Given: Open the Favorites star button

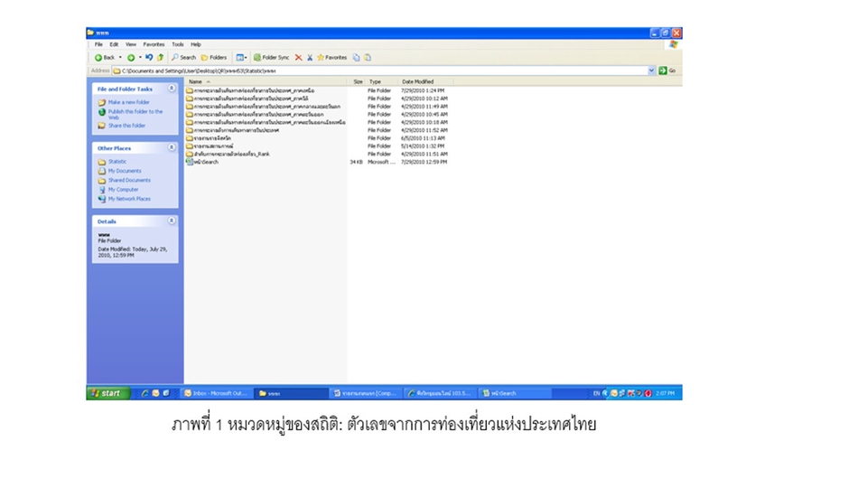Looking at the screenshot, I should (331, 58).
